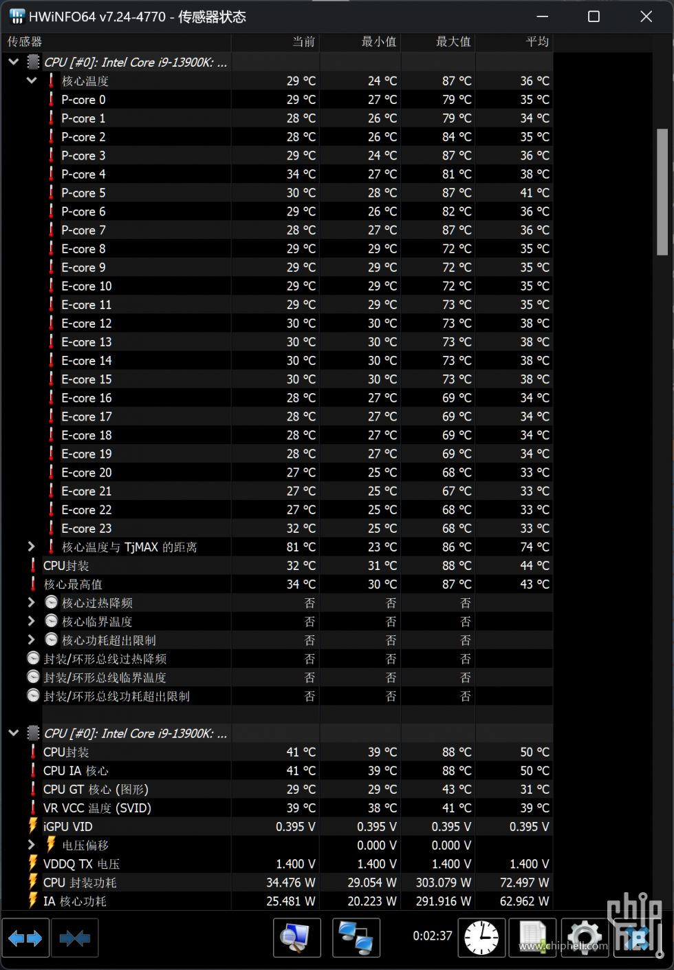
Task: Click the clock icon beside 封装/环形总线功耗超出限制
Action: [33, 696]
